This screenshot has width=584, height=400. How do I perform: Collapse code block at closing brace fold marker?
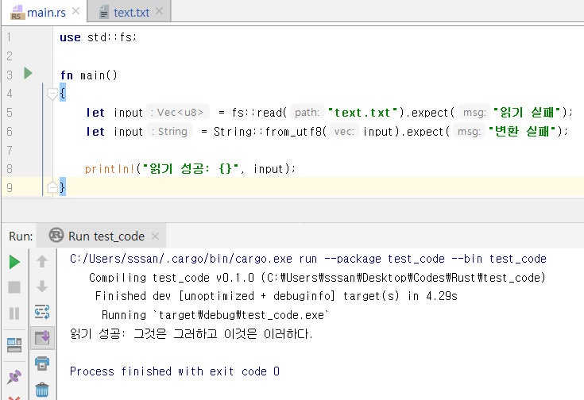pyautogui.click(x=52, y=188)
